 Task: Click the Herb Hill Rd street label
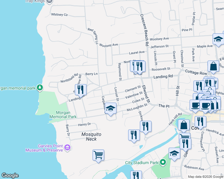coord(175,119)
